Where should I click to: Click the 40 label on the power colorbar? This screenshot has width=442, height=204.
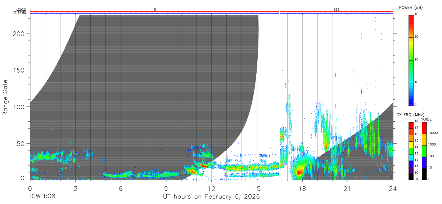416,14
